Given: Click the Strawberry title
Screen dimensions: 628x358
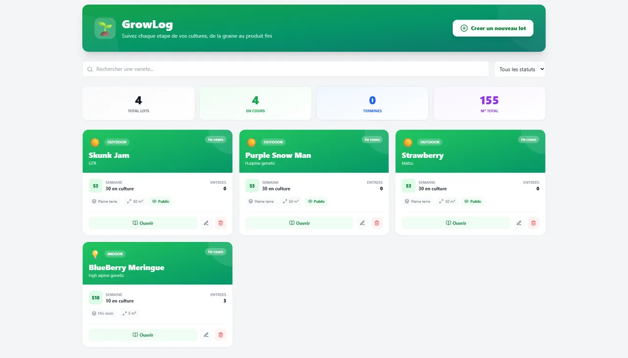Looking at the screenshot, I should point(422,155).
